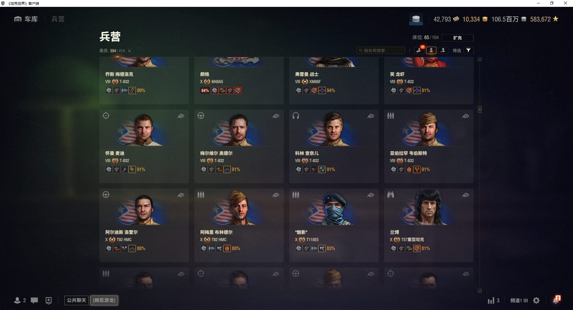Screen dimensions: 573x310
Task: Click scrollbar down arrow in crew list
Action: pos(480,291)
